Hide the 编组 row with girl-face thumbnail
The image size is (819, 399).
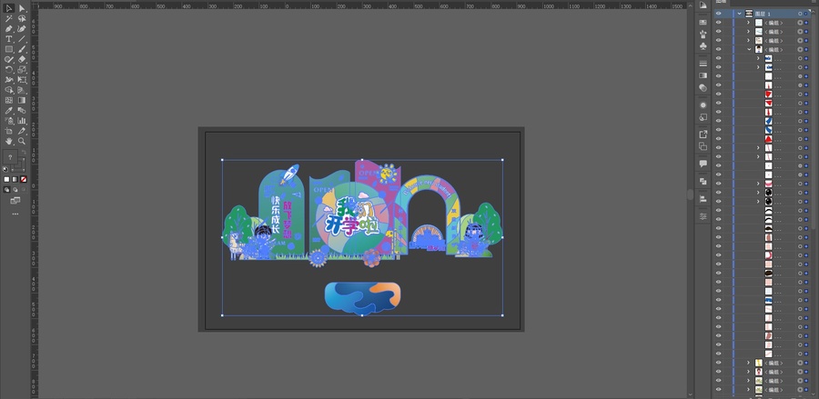click(719, 372)
